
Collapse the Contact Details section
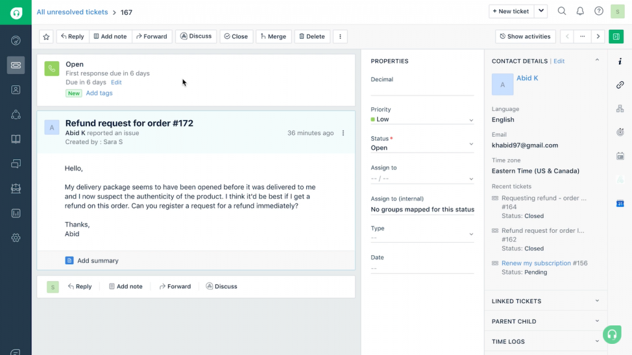pyautogui.click(x=596, y=60)
